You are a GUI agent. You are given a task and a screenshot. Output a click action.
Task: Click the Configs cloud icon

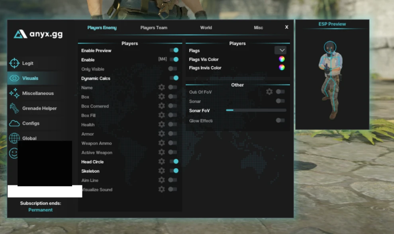pyautogui.click(x=14, y=123)
